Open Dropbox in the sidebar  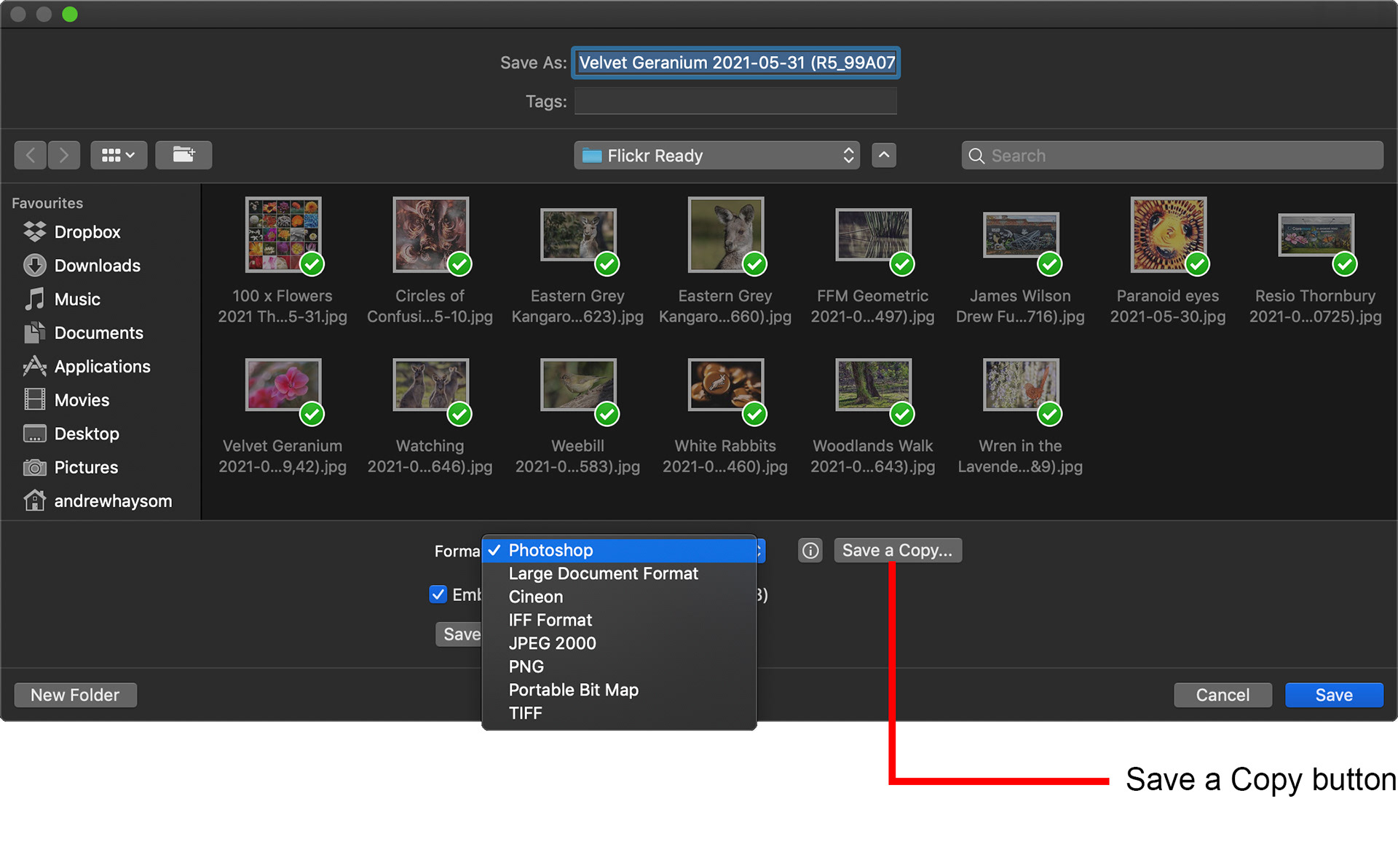tap(87, 232)
